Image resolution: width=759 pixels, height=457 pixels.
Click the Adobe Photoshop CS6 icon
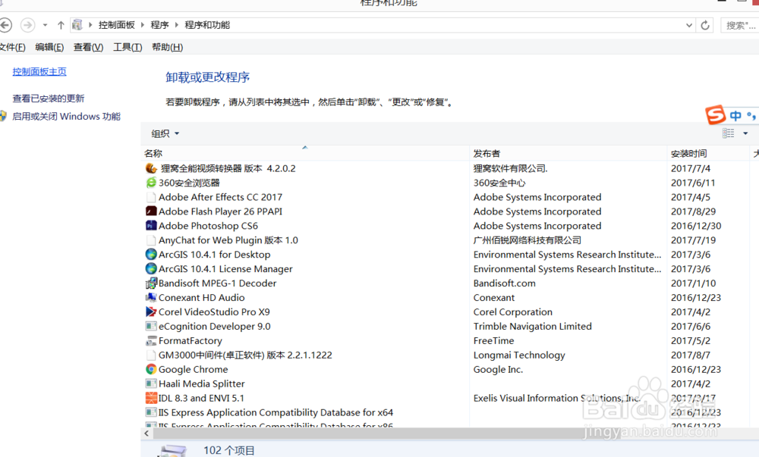coord(151,226)
